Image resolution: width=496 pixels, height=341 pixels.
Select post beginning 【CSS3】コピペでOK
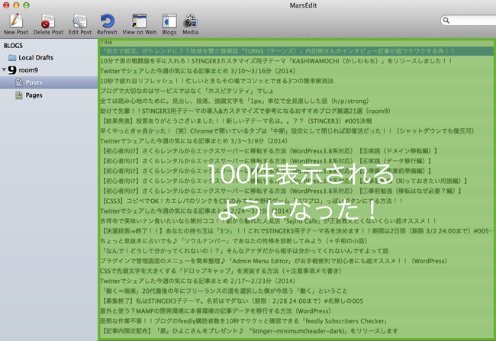(x=296, y=201)
